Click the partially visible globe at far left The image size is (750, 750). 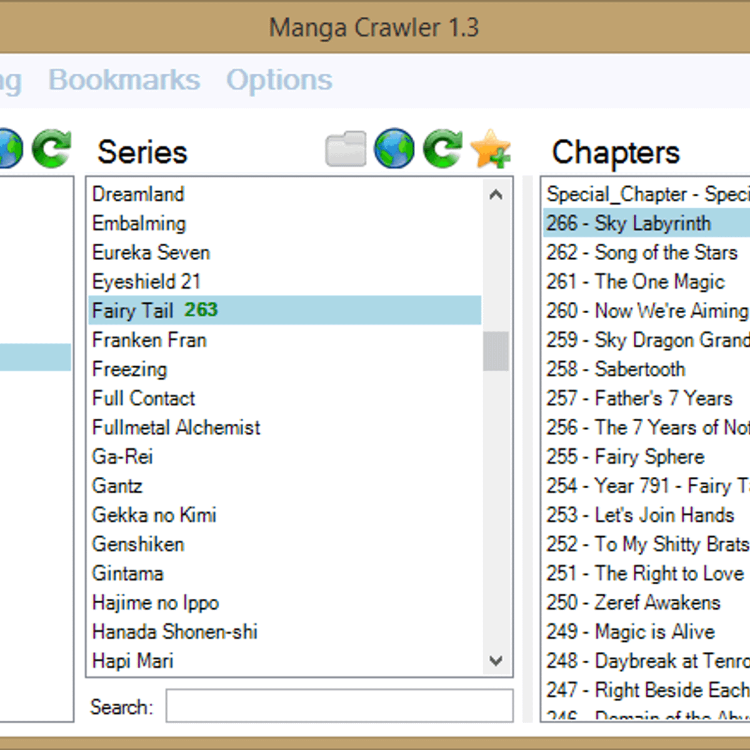coord(10,149)
